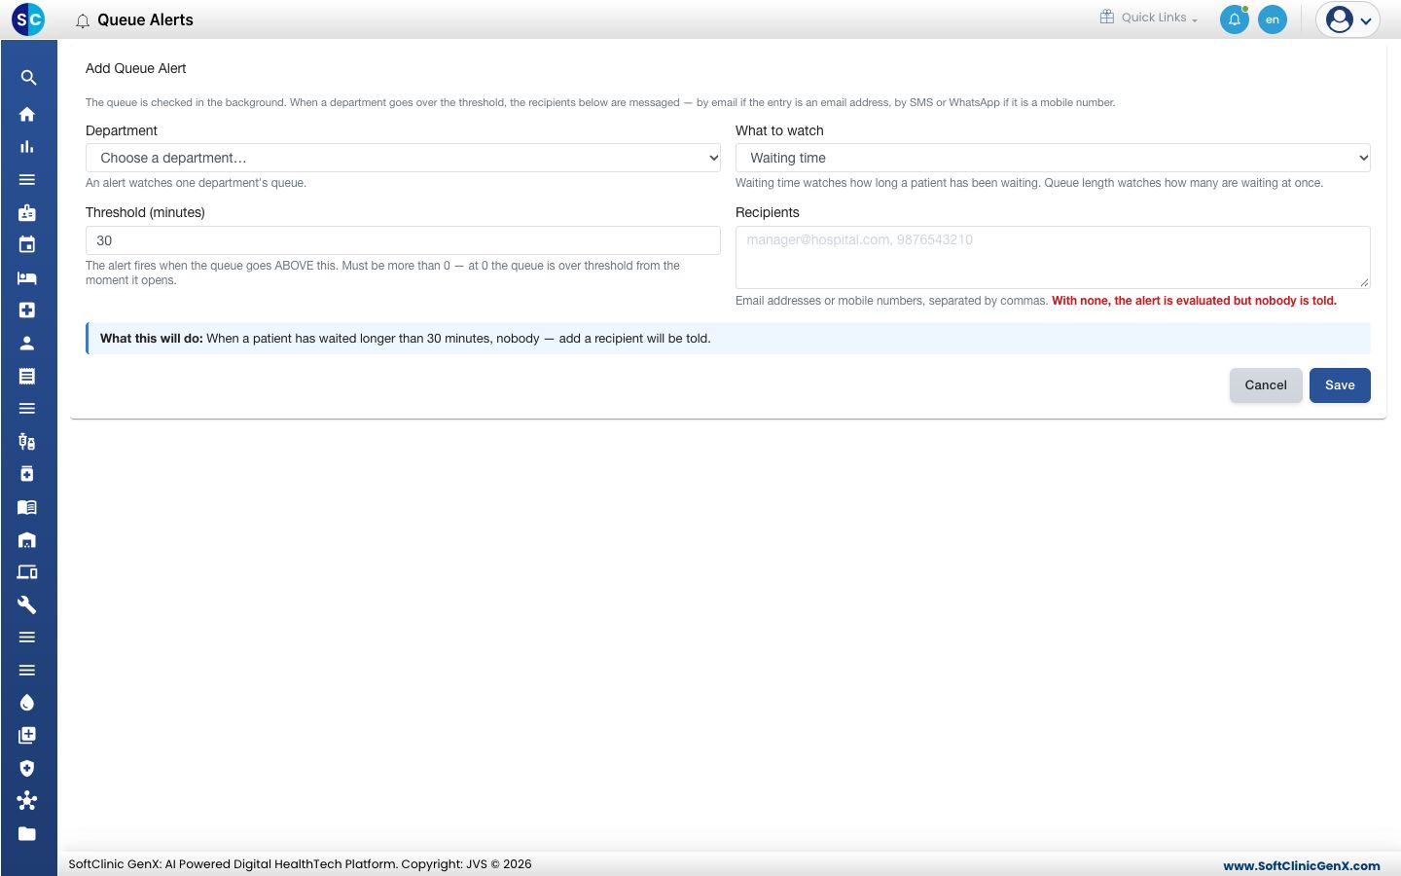1401x876 pixels.
Task: Open the www.SoftClinicGenX.com link
Action: 1302,865
